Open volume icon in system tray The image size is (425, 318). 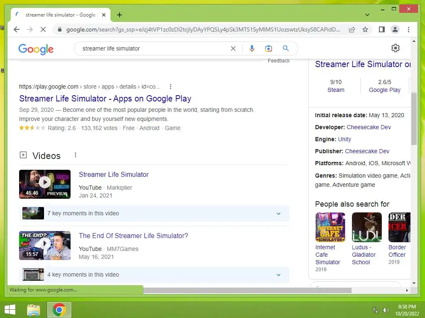coord(386,310)
